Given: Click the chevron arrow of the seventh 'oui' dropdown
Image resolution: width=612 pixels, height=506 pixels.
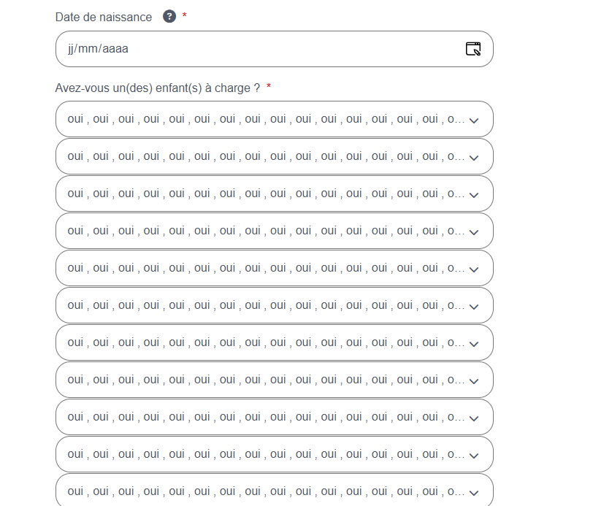Looking at the screenshot, I should [x=474, y=344].
